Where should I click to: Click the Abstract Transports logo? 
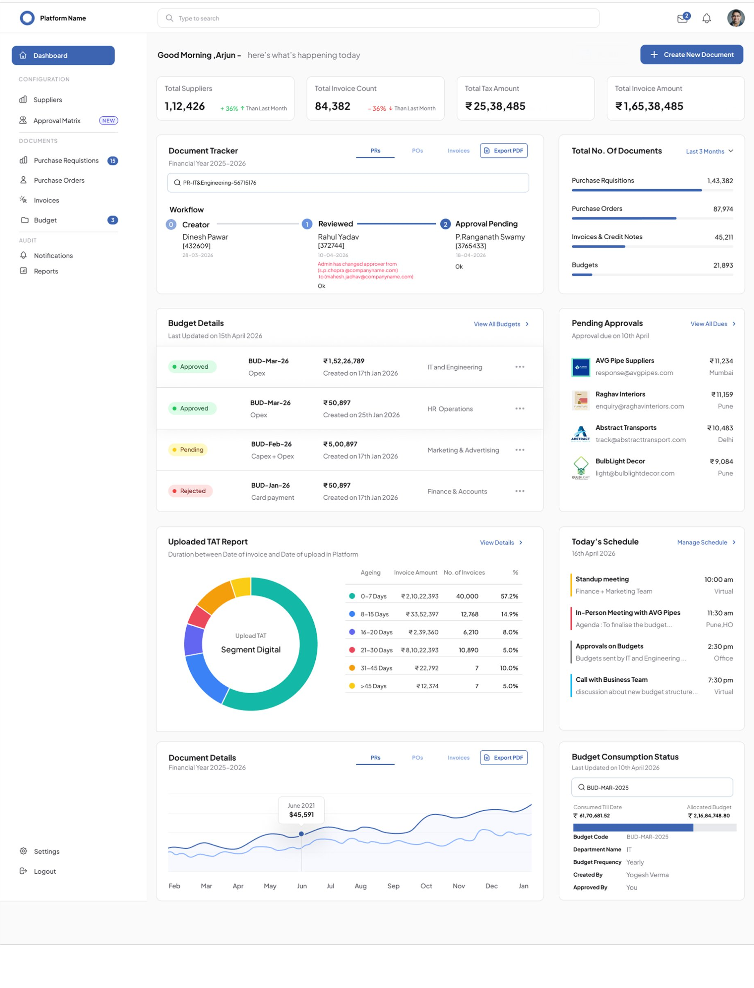click(581, 434)
